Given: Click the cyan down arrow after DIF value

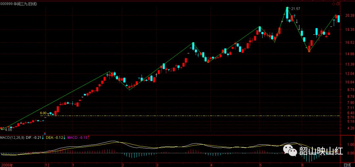Looking at the screenshot, I should [x=43, y=138].
